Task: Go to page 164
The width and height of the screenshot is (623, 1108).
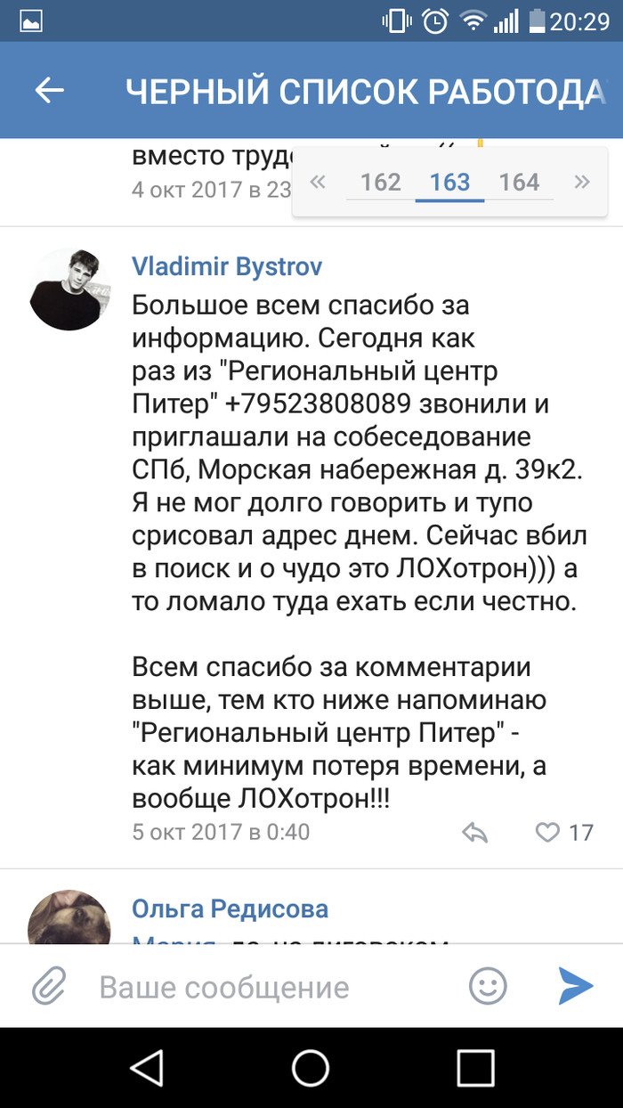Action: click(x=519, y=183)
